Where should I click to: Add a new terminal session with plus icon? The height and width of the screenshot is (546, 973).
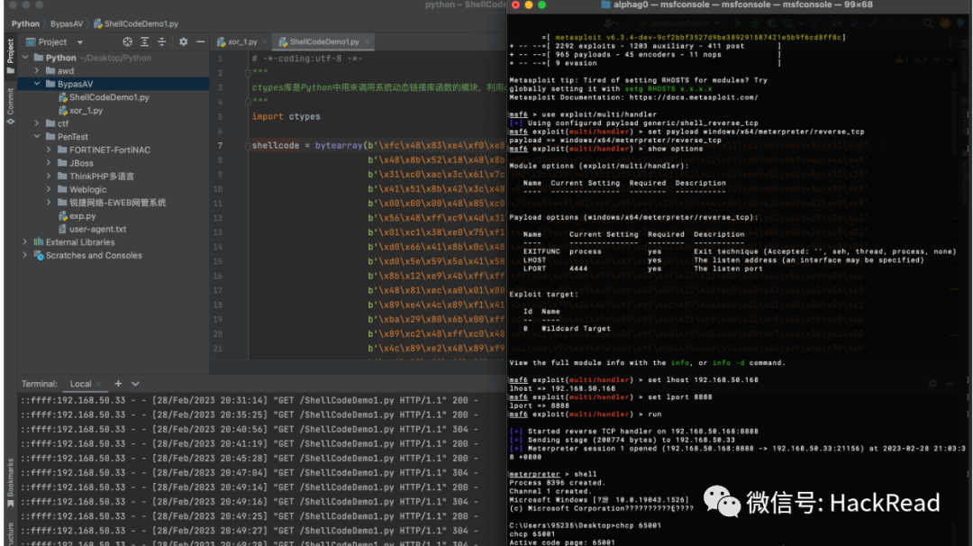click(x=118, y=384)
